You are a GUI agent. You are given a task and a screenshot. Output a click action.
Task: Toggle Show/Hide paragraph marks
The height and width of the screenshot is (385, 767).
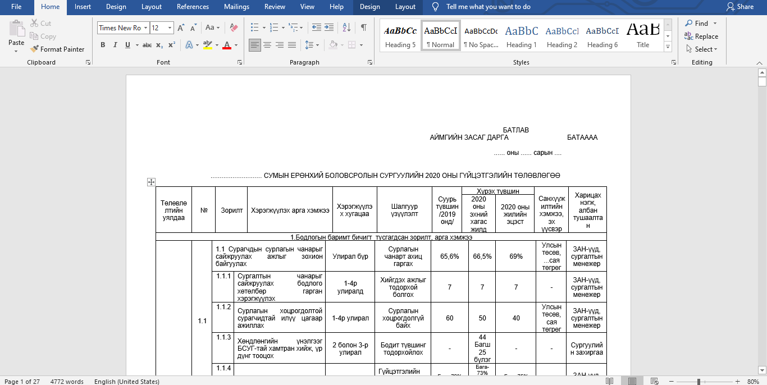(364, 27)
